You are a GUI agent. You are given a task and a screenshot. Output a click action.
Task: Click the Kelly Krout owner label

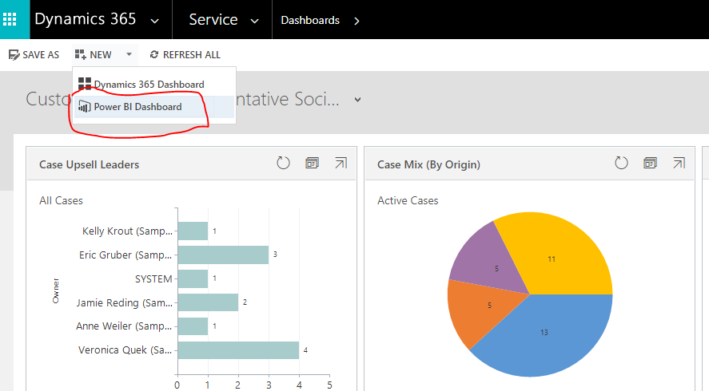[x=127, y=231]
